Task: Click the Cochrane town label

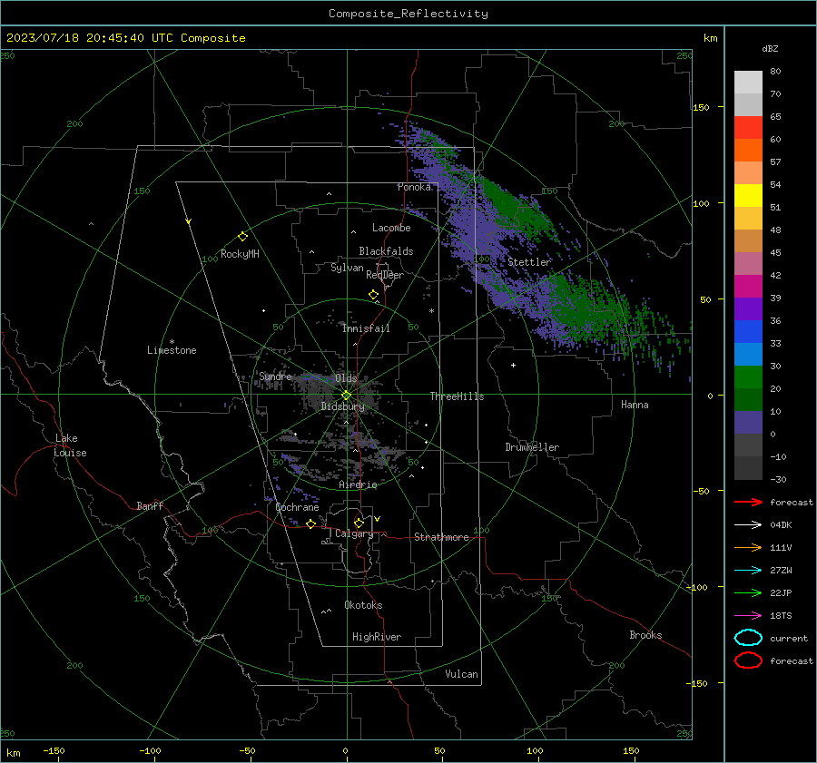Action: tap(297, 507)
